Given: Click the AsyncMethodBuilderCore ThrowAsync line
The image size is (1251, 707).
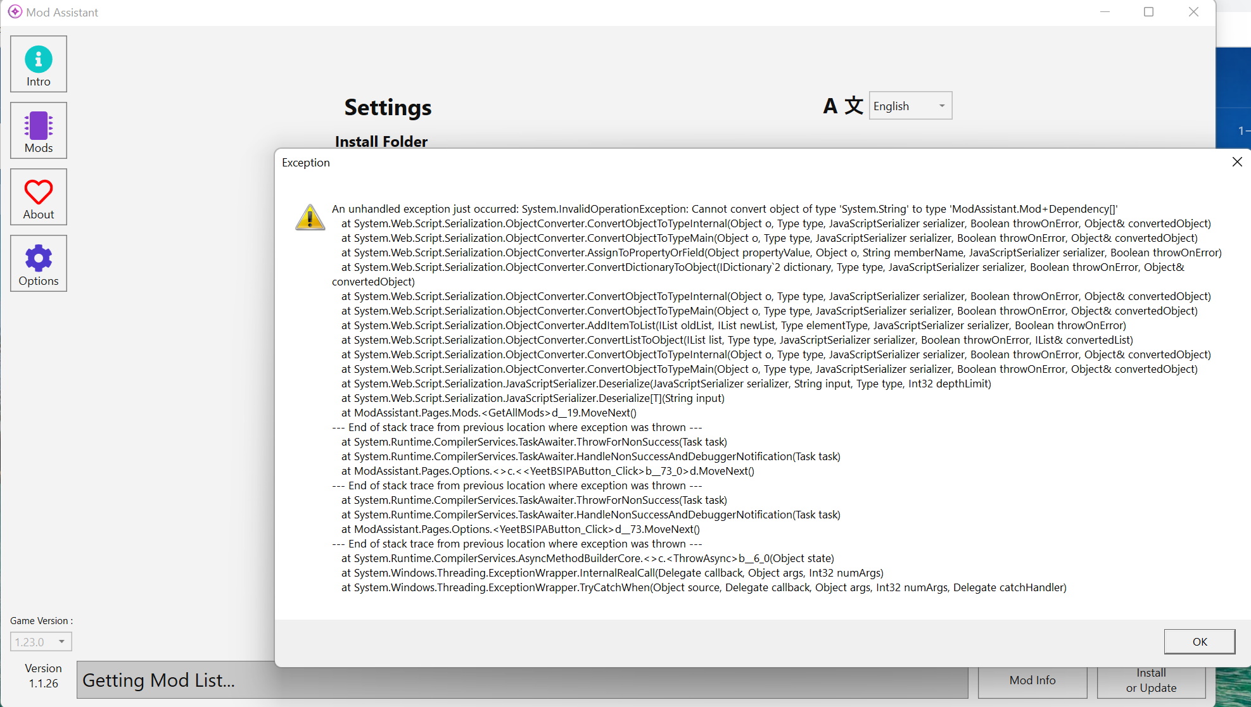Looking at the screenshot, I should click(x=588, y=558).
